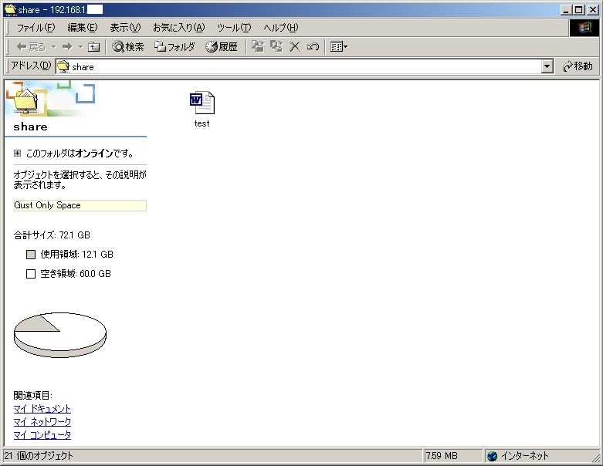This screenshot has height=466, width=603.
Task: Click the My Documents (マイ ドキュメント) link
Action: (x=42, y=409)
